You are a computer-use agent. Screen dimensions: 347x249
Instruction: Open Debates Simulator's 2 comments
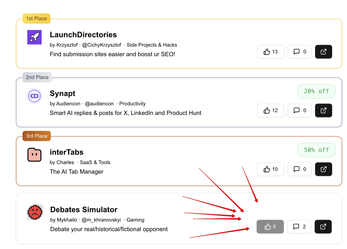click(x=299, y=226)
